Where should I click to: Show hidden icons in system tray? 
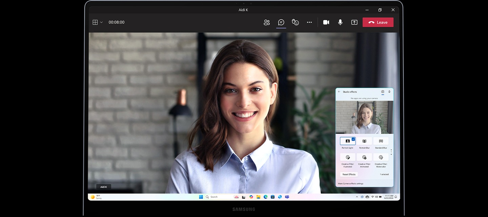[357, 197]
